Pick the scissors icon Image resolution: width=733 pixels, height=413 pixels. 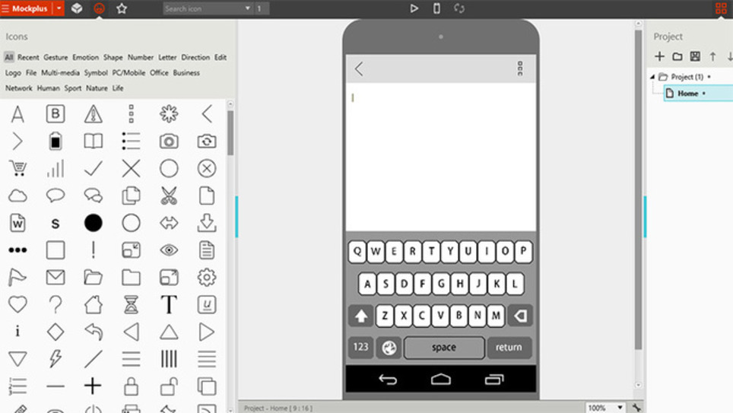[169, 195]
